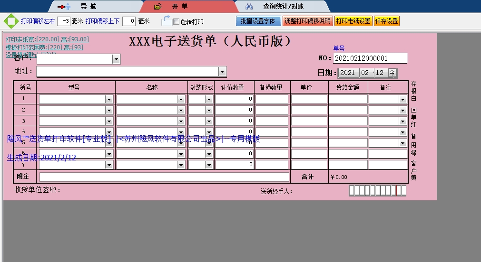Open row 2 名称 dropdown
Image resolution: width=481 pixels, height=262 pixels.
(x=181, y=110)
